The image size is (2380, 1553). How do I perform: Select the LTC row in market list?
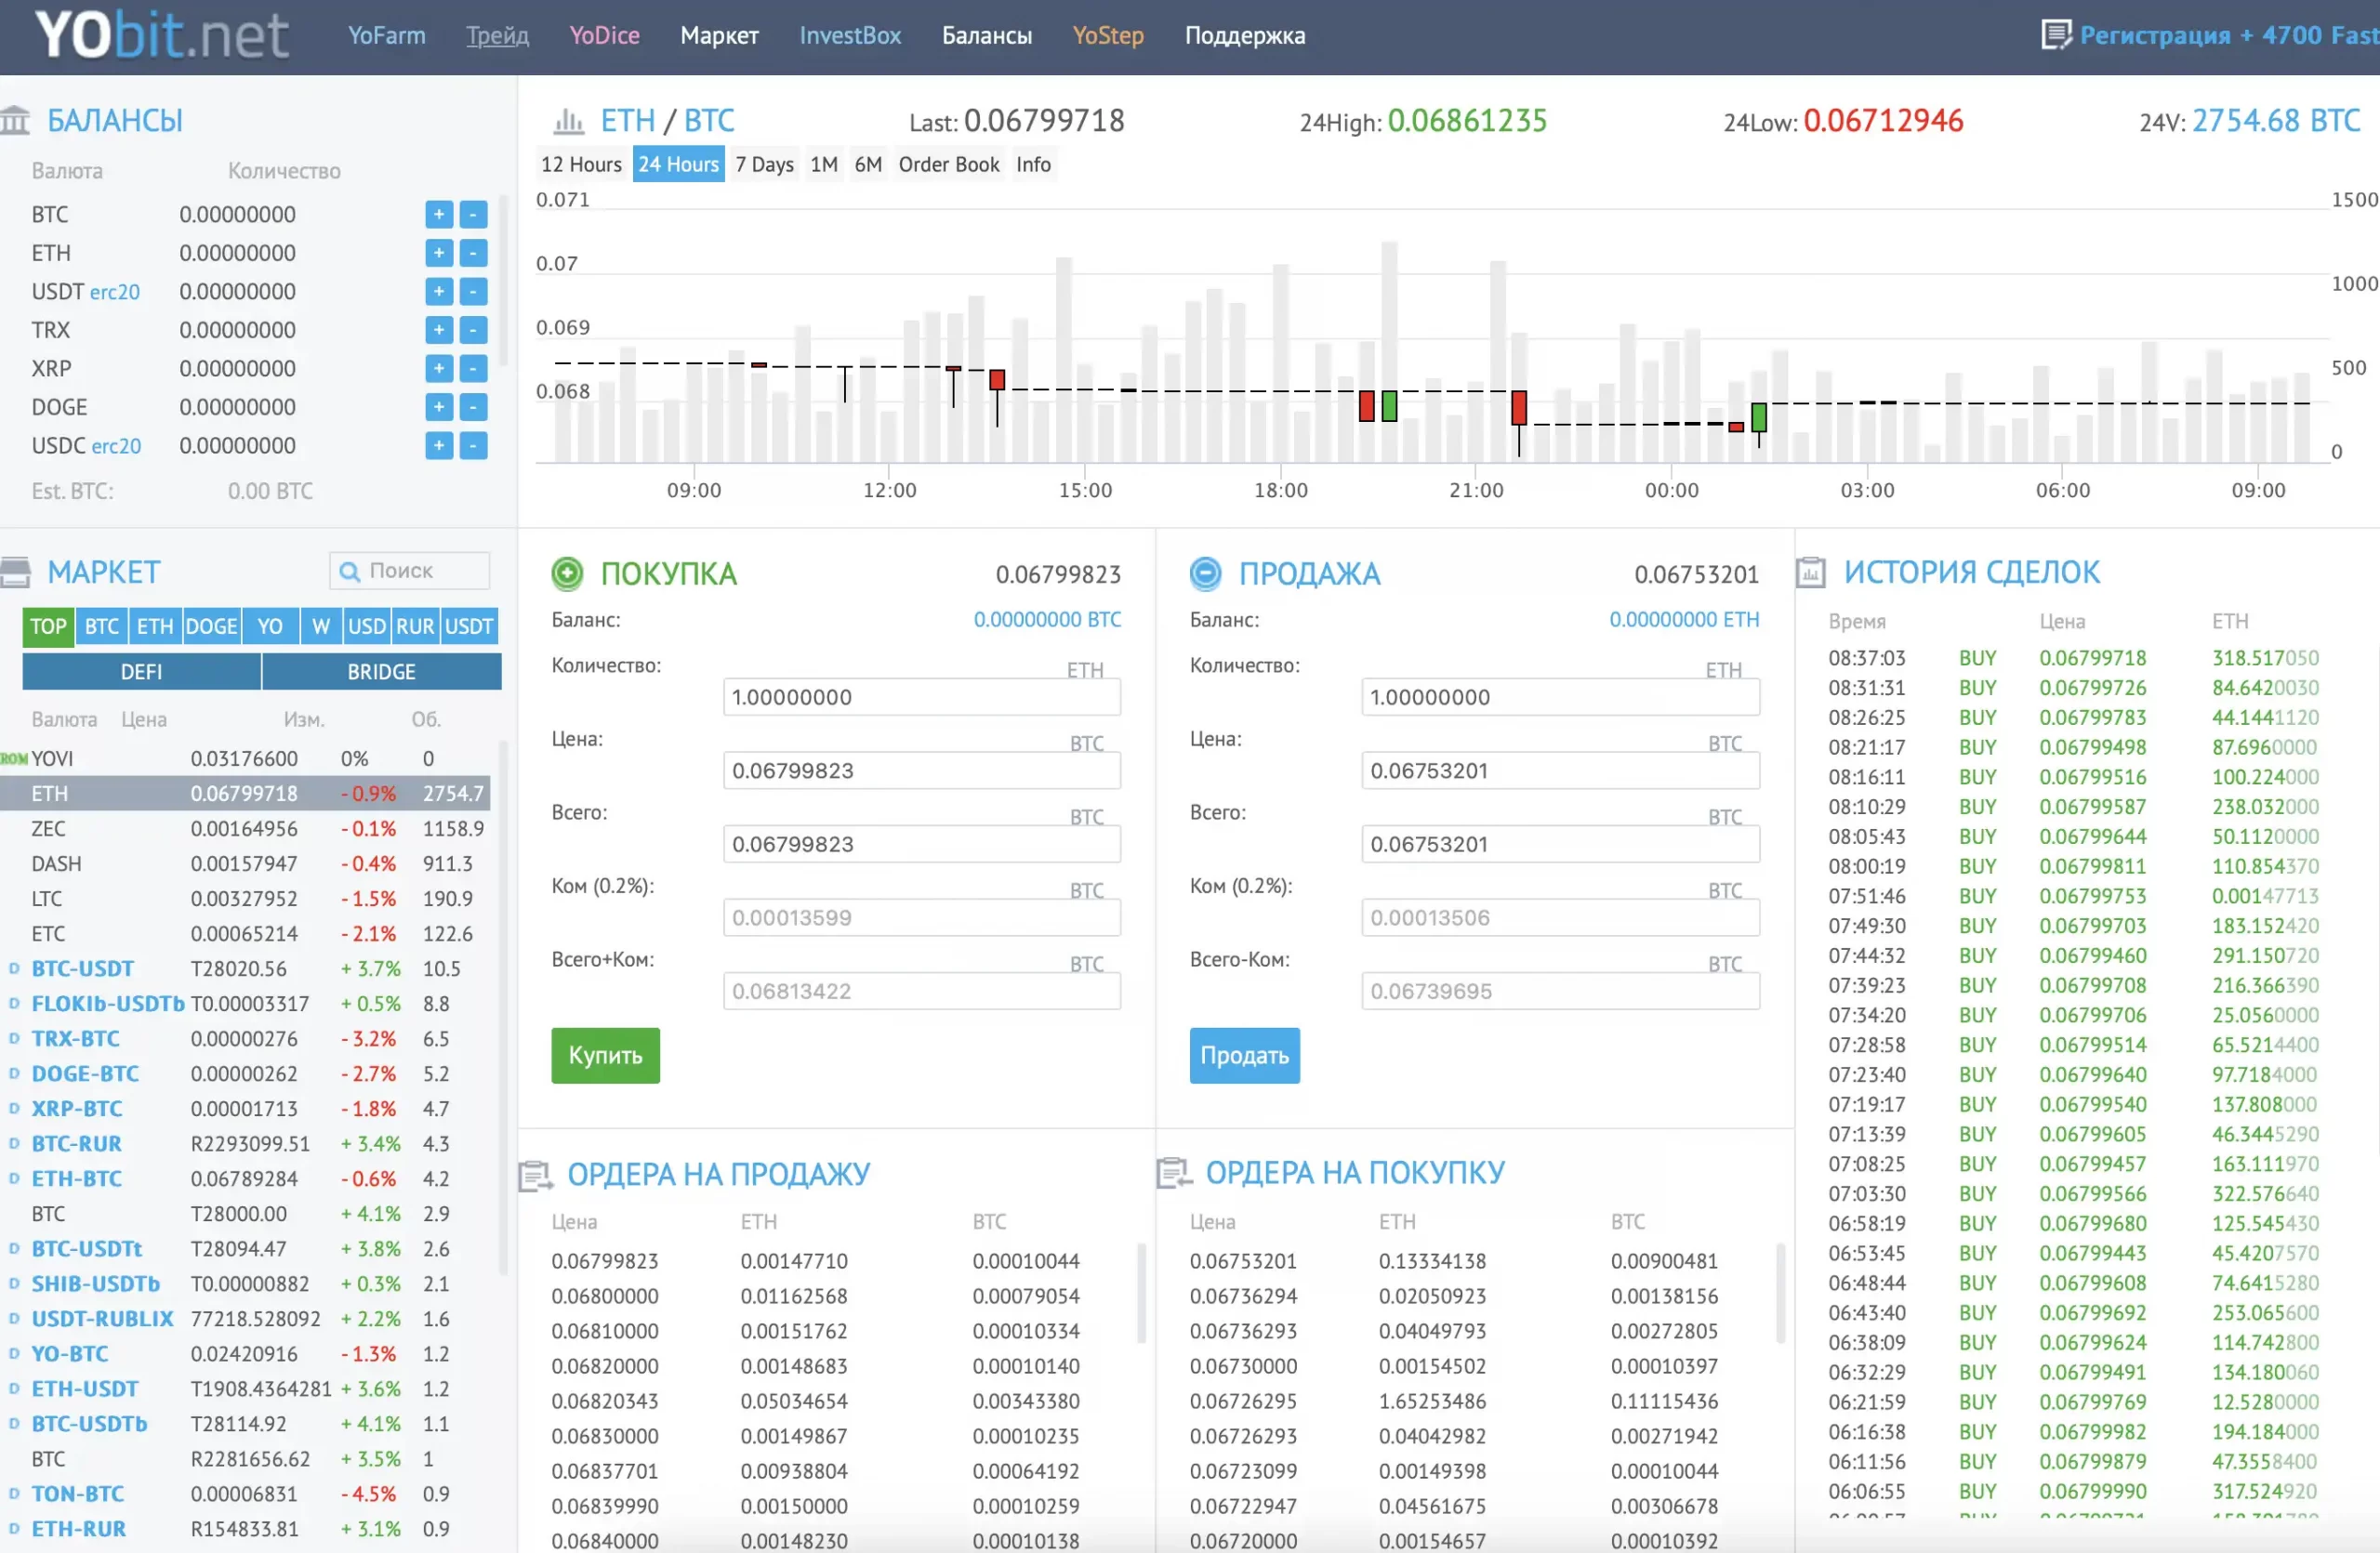point(246,899)
